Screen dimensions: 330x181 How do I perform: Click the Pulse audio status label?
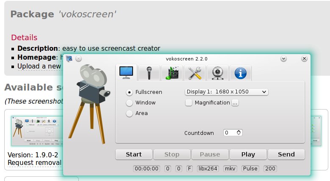point(250,169)
